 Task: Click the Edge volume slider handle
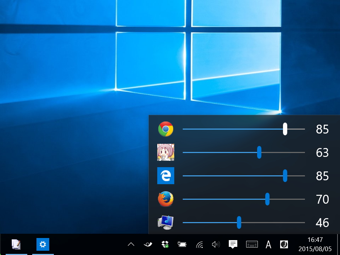pos(285,176)
